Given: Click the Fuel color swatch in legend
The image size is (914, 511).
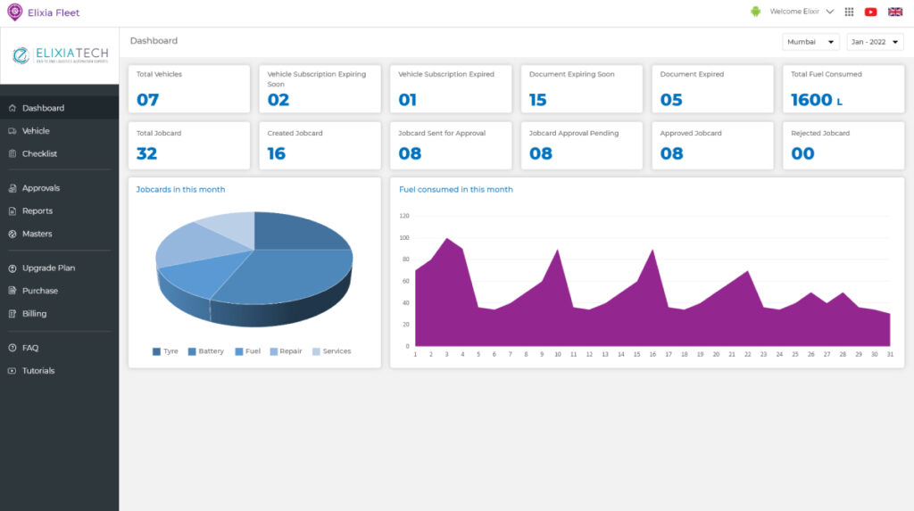Looking at the screenshot, I should [239, 351].
